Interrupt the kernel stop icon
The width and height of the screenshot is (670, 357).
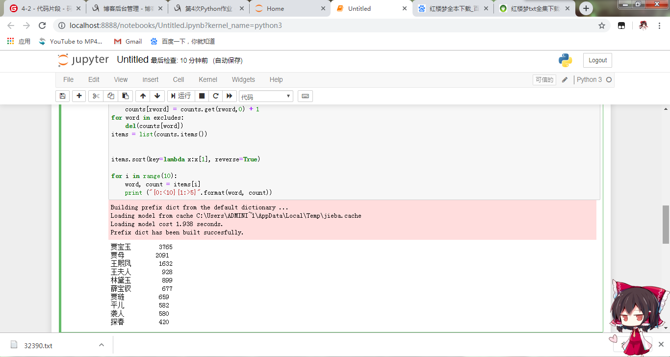202,96
